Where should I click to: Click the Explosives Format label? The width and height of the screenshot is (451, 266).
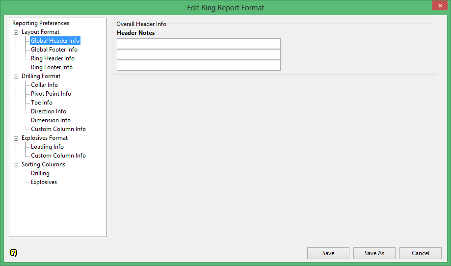tap(45, 138)
